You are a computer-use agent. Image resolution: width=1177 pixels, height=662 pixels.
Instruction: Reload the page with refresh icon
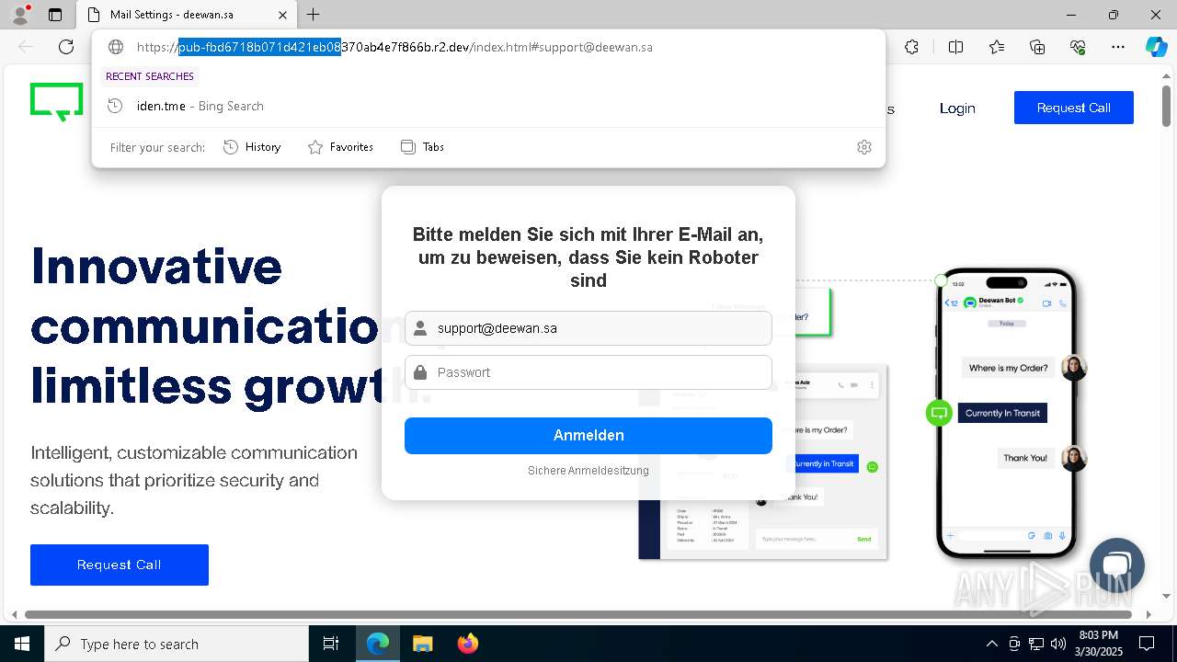66,47
